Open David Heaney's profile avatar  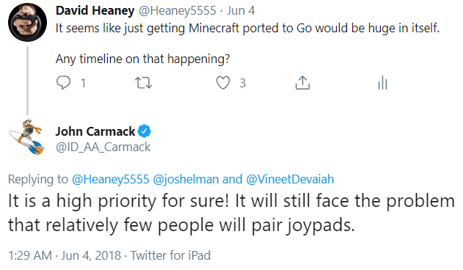click(x=27, y=23)
